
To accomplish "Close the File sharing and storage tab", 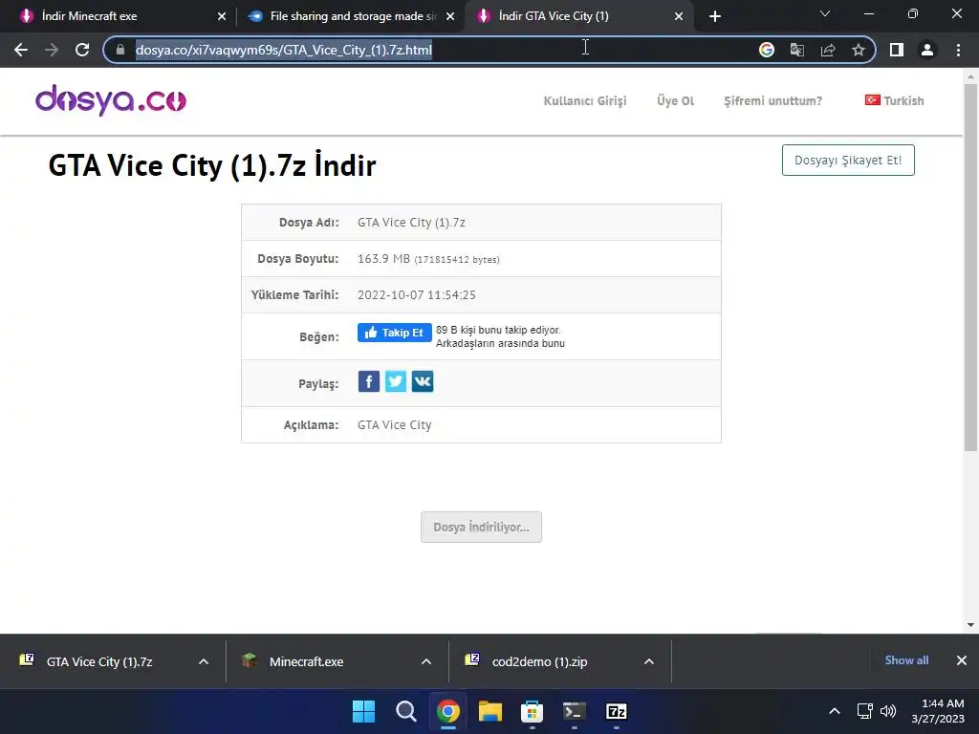I will coord(450,17).
